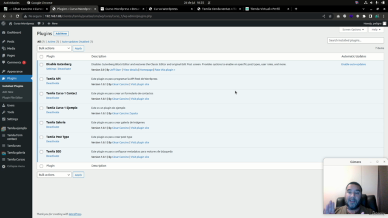Switch to the Tienda Virtual Perfil tab
Screen dimensions: 388x218
(x=267, y=9)
